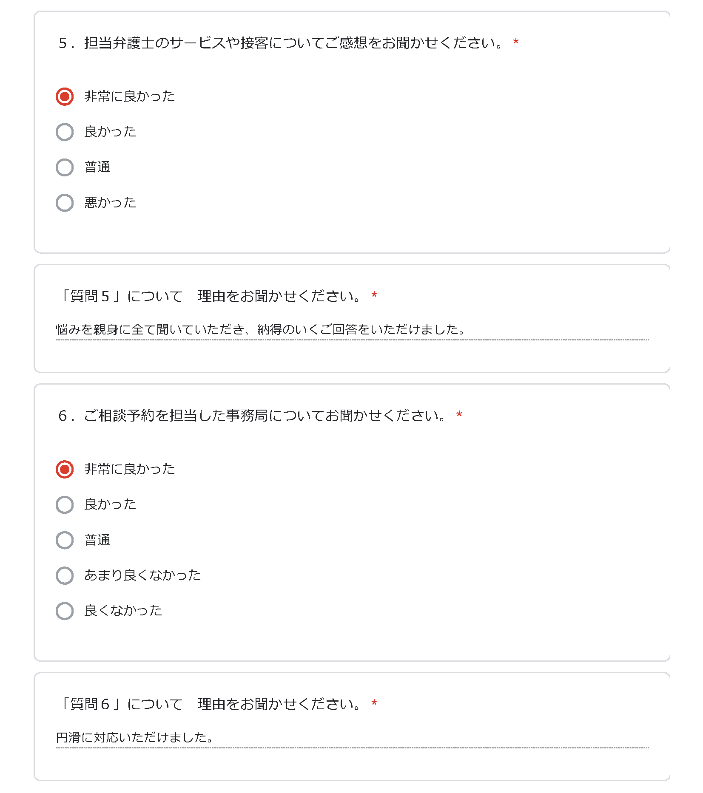Click the 「質問5」について reason heading
Screen dimensions: 703x793
click(x=210, y=296)
